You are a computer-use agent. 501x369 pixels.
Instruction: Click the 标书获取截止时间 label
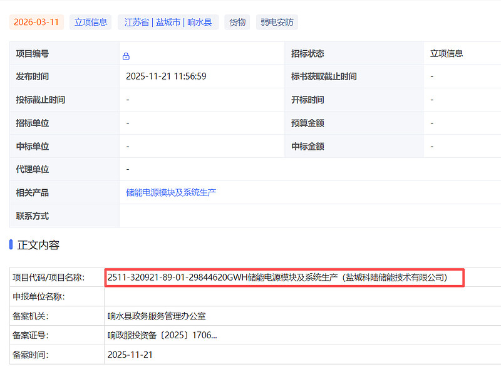tap(324, 76)
